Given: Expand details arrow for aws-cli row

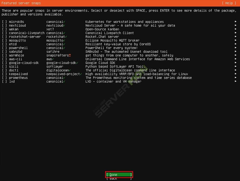Looking at the screenshot, I should 236,59.
